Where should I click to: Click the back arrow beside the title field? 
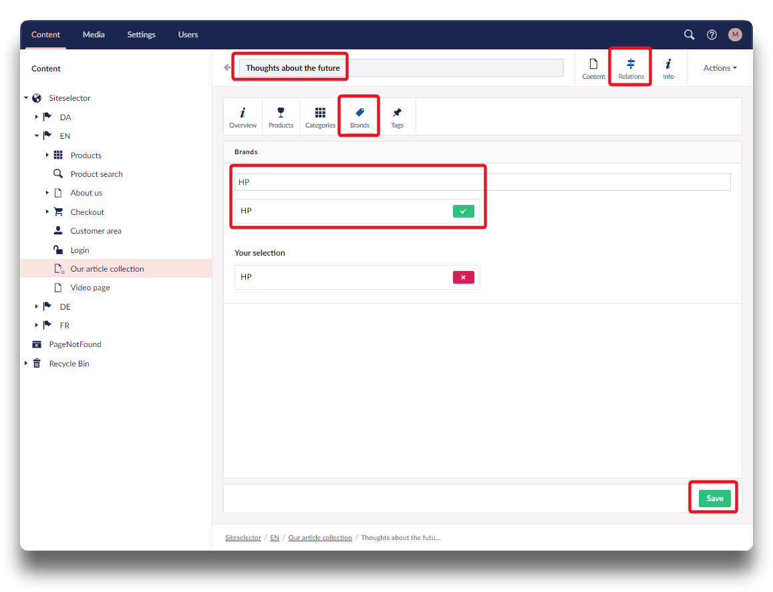click(227, 67)
